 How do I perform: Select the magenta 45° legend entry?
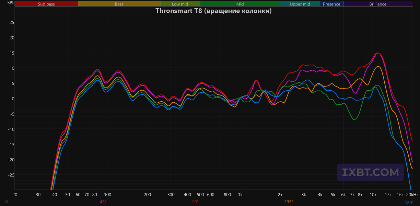pos(103,202)
